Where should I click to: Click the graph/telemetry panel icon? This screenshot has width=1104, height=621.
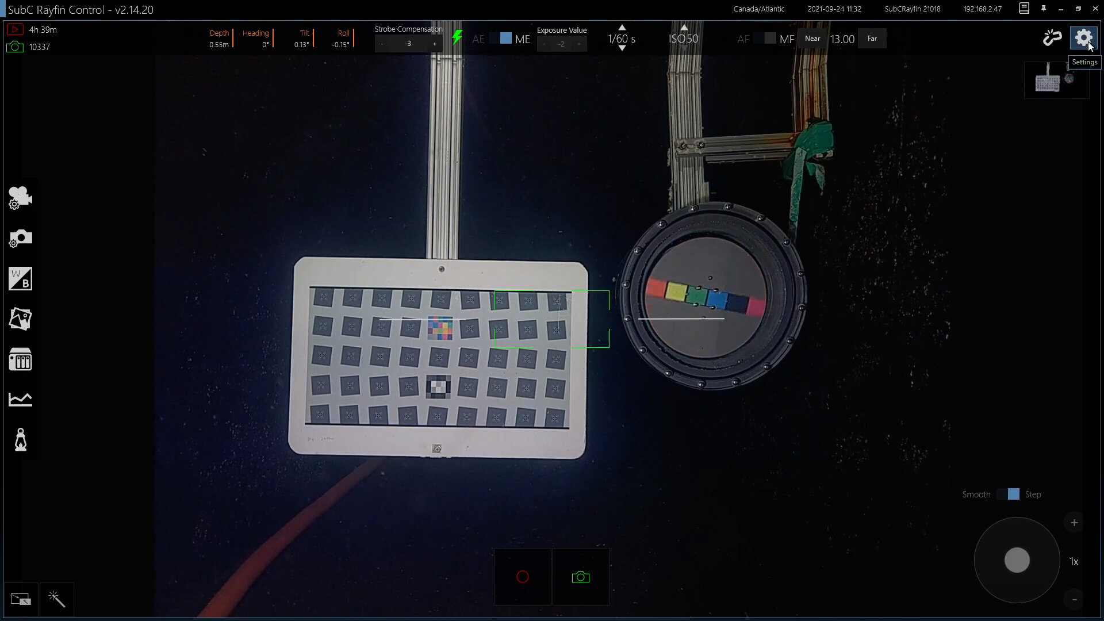[21, 400]
